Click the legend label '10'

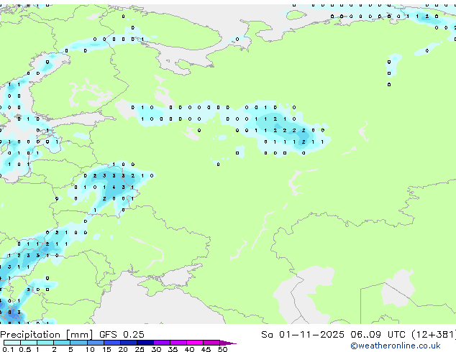pos(90,349)
